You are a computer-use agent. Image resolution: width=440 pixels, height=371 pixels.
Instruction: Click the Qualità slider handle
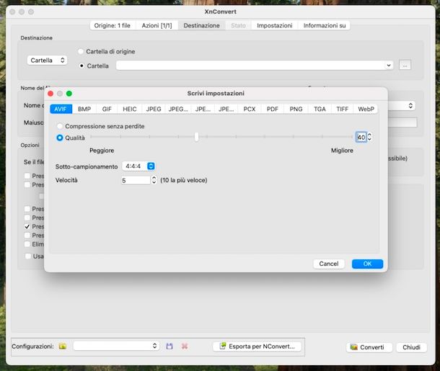click(196, 137)
